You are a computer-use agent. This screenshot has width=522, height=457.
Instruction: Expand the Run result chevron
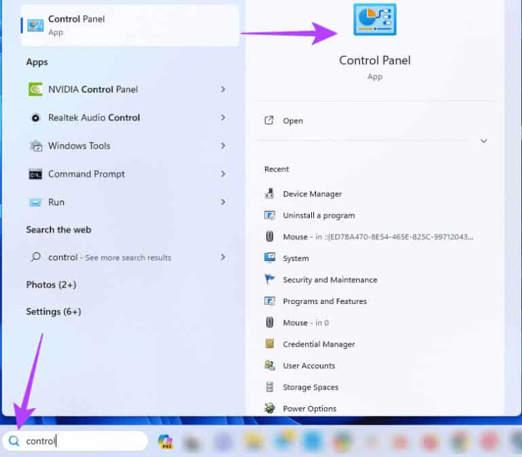[x=223, y=202]
